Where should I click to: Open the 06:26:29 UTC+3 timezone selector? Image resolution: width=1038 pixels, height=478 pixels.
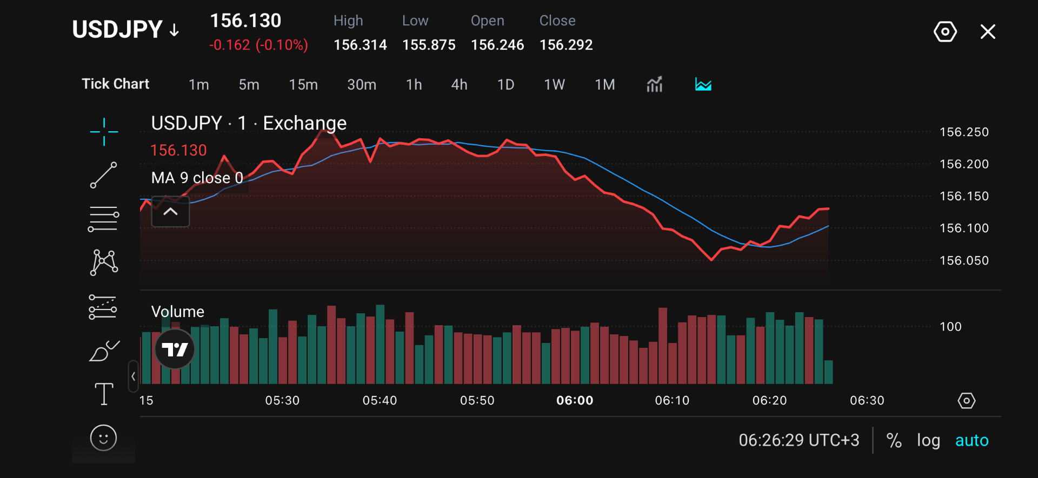799,440
